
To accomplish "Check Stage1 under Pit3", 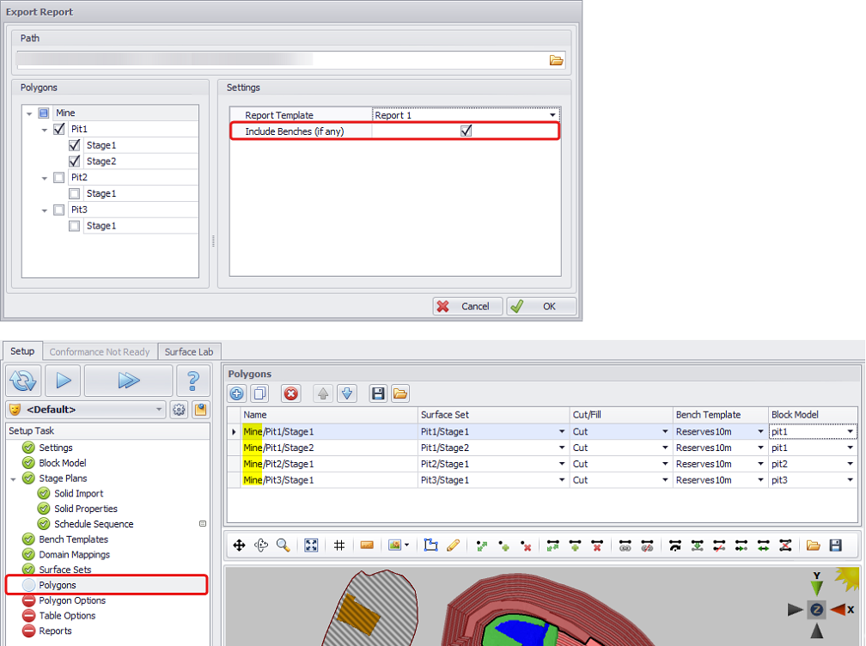I will click(75, 226).
